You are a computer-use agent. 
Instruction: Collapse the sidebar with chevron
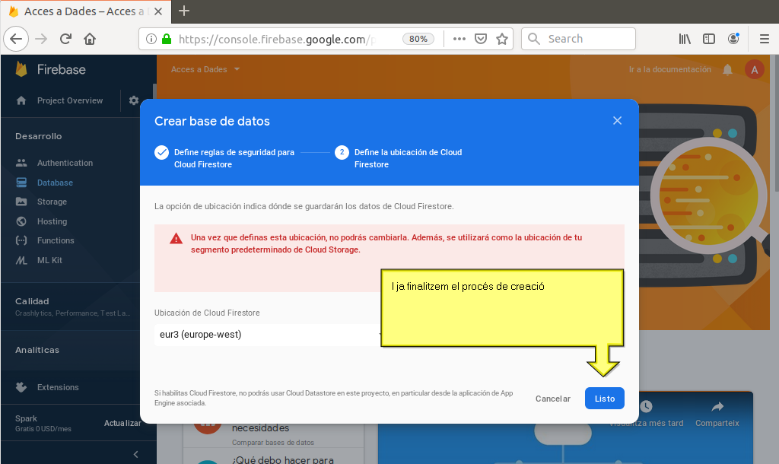click(135, 454)
